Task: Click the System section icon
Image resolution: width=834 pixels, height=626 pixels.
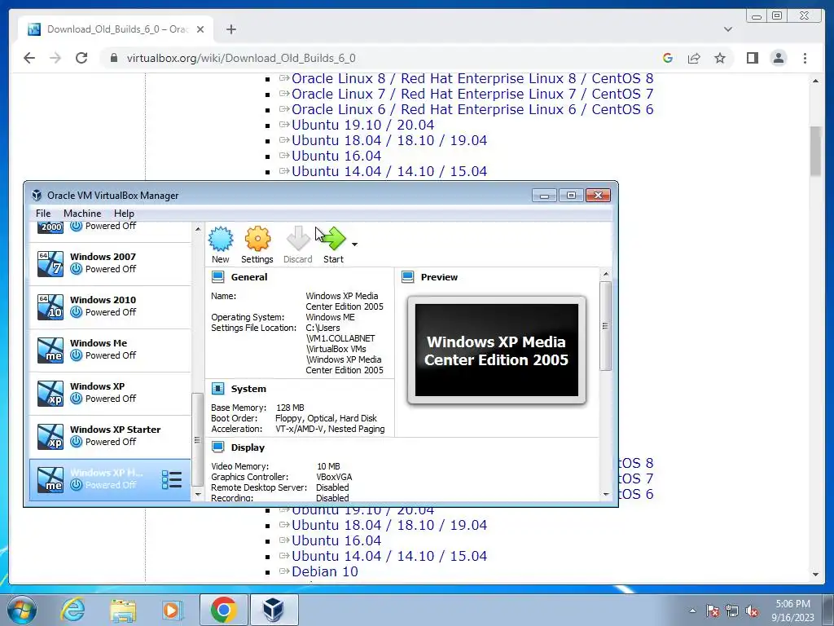Action: click(x=218, y=389)
